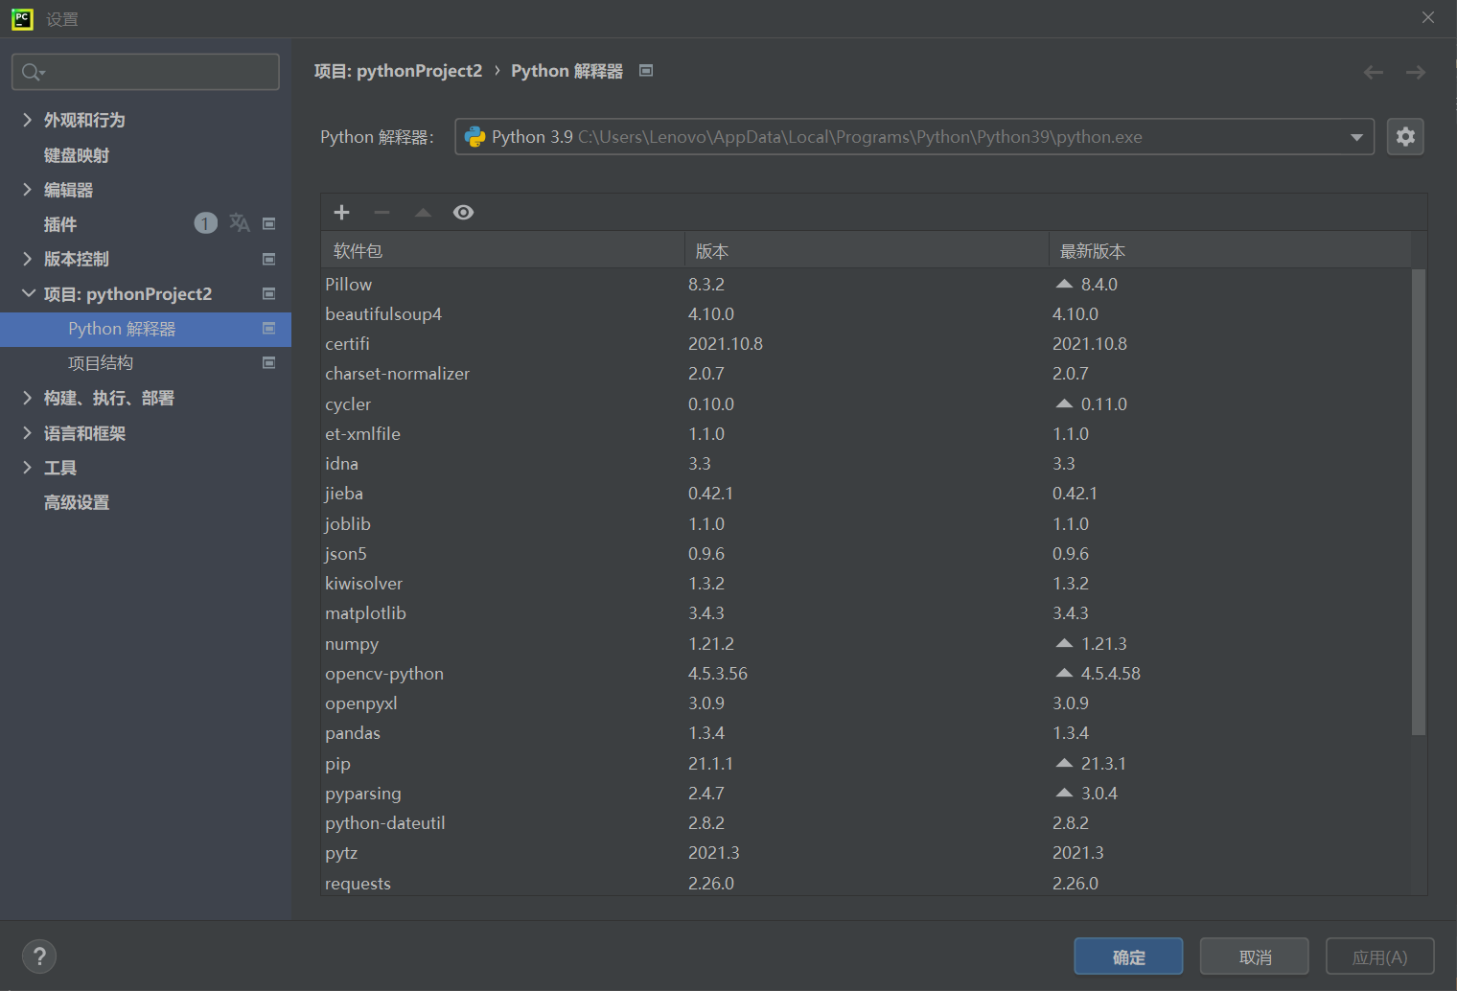The height and width of the screenshot is (991, 1457).
Task: Open the interpreter gear settings icon
Action: pos(1405,137)
